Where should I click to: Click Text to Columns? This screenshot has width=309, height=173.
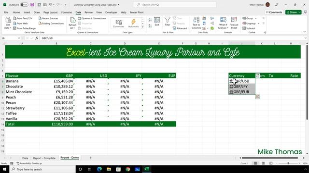point(197,23)
